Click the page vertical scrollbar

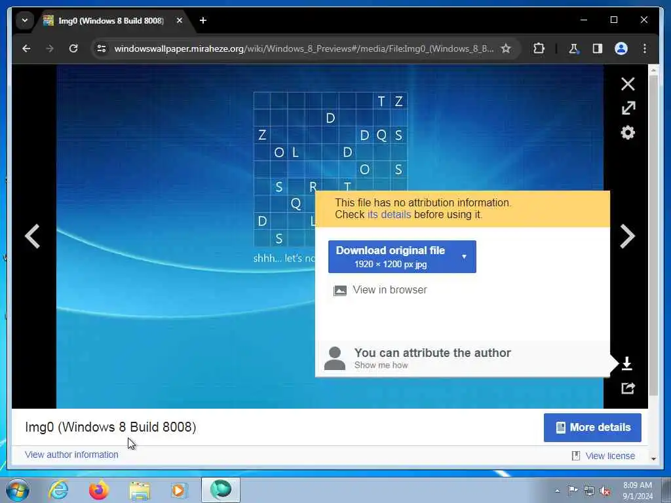tap(653, 235)
